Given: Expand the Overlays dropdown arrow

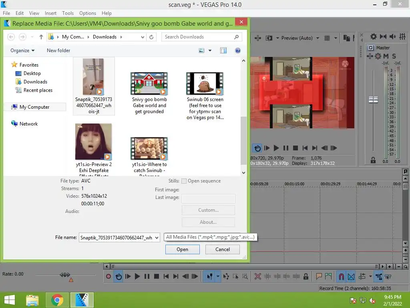Looking at the screenshot, I should point(336,38).
